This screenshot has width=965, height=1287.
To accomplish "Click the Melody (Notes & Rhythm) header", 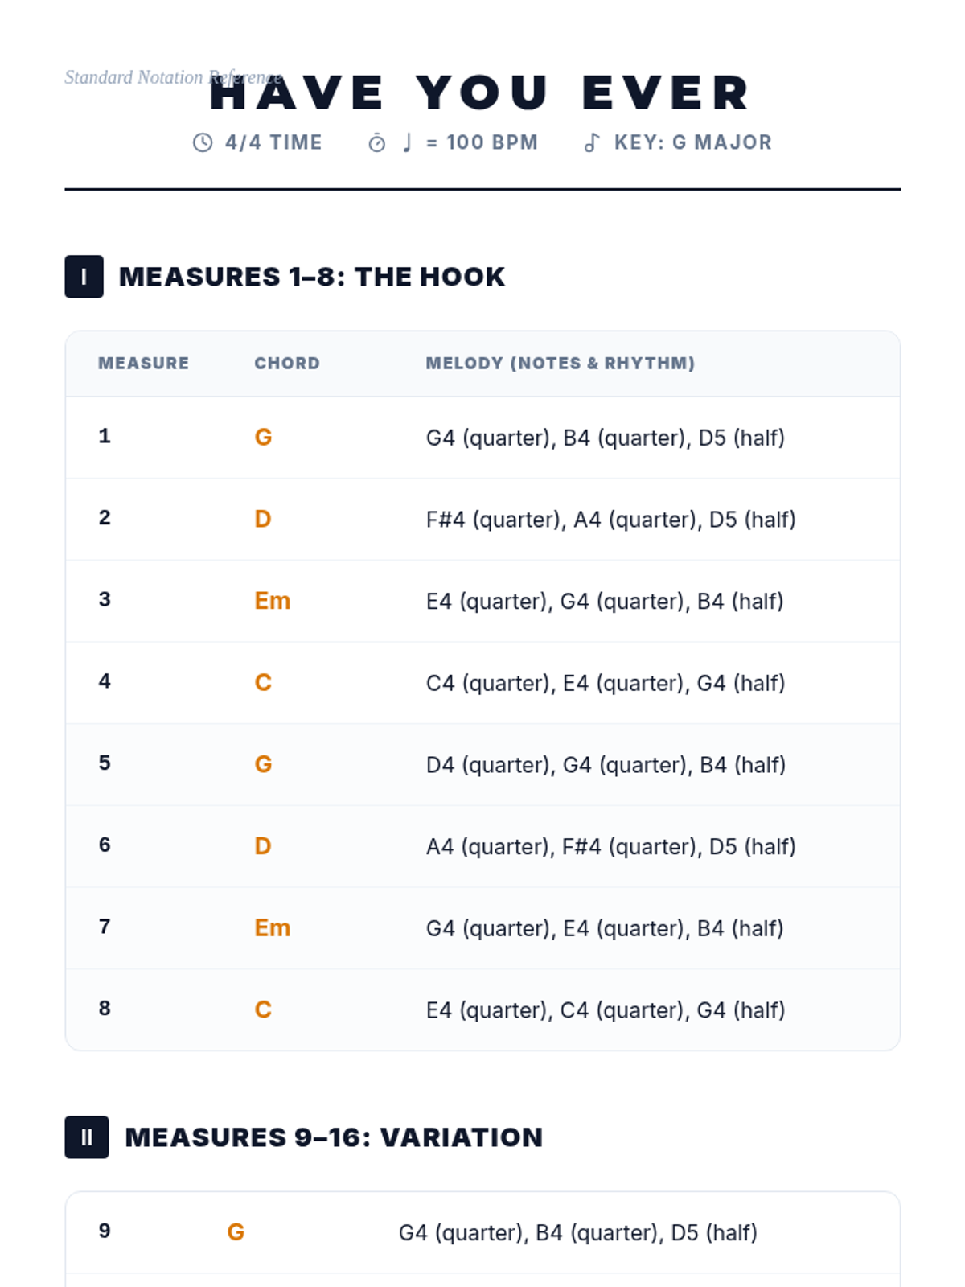I will 560,364.
